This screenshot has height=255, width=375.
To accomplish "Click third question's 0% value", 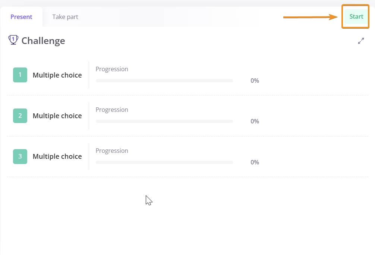I will point(255,162).
